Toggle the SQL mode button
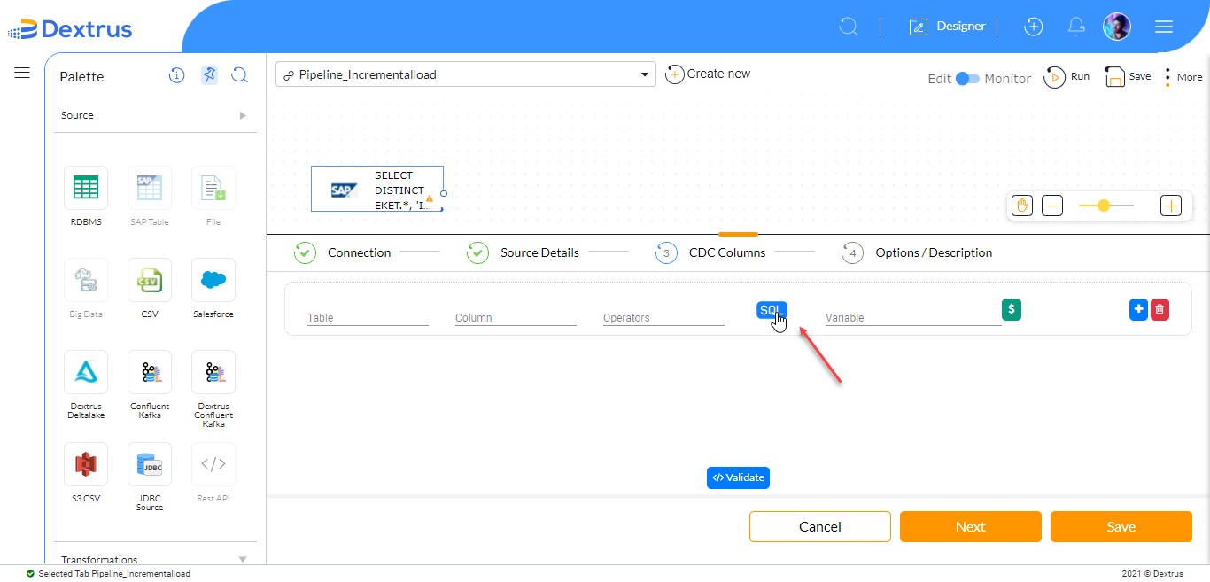 (772, 311)
